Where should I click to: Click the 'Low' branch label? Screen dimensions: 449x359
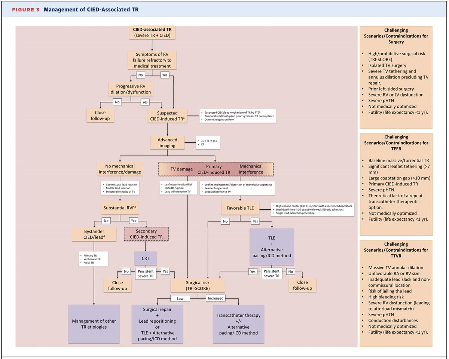coord(180,298)
